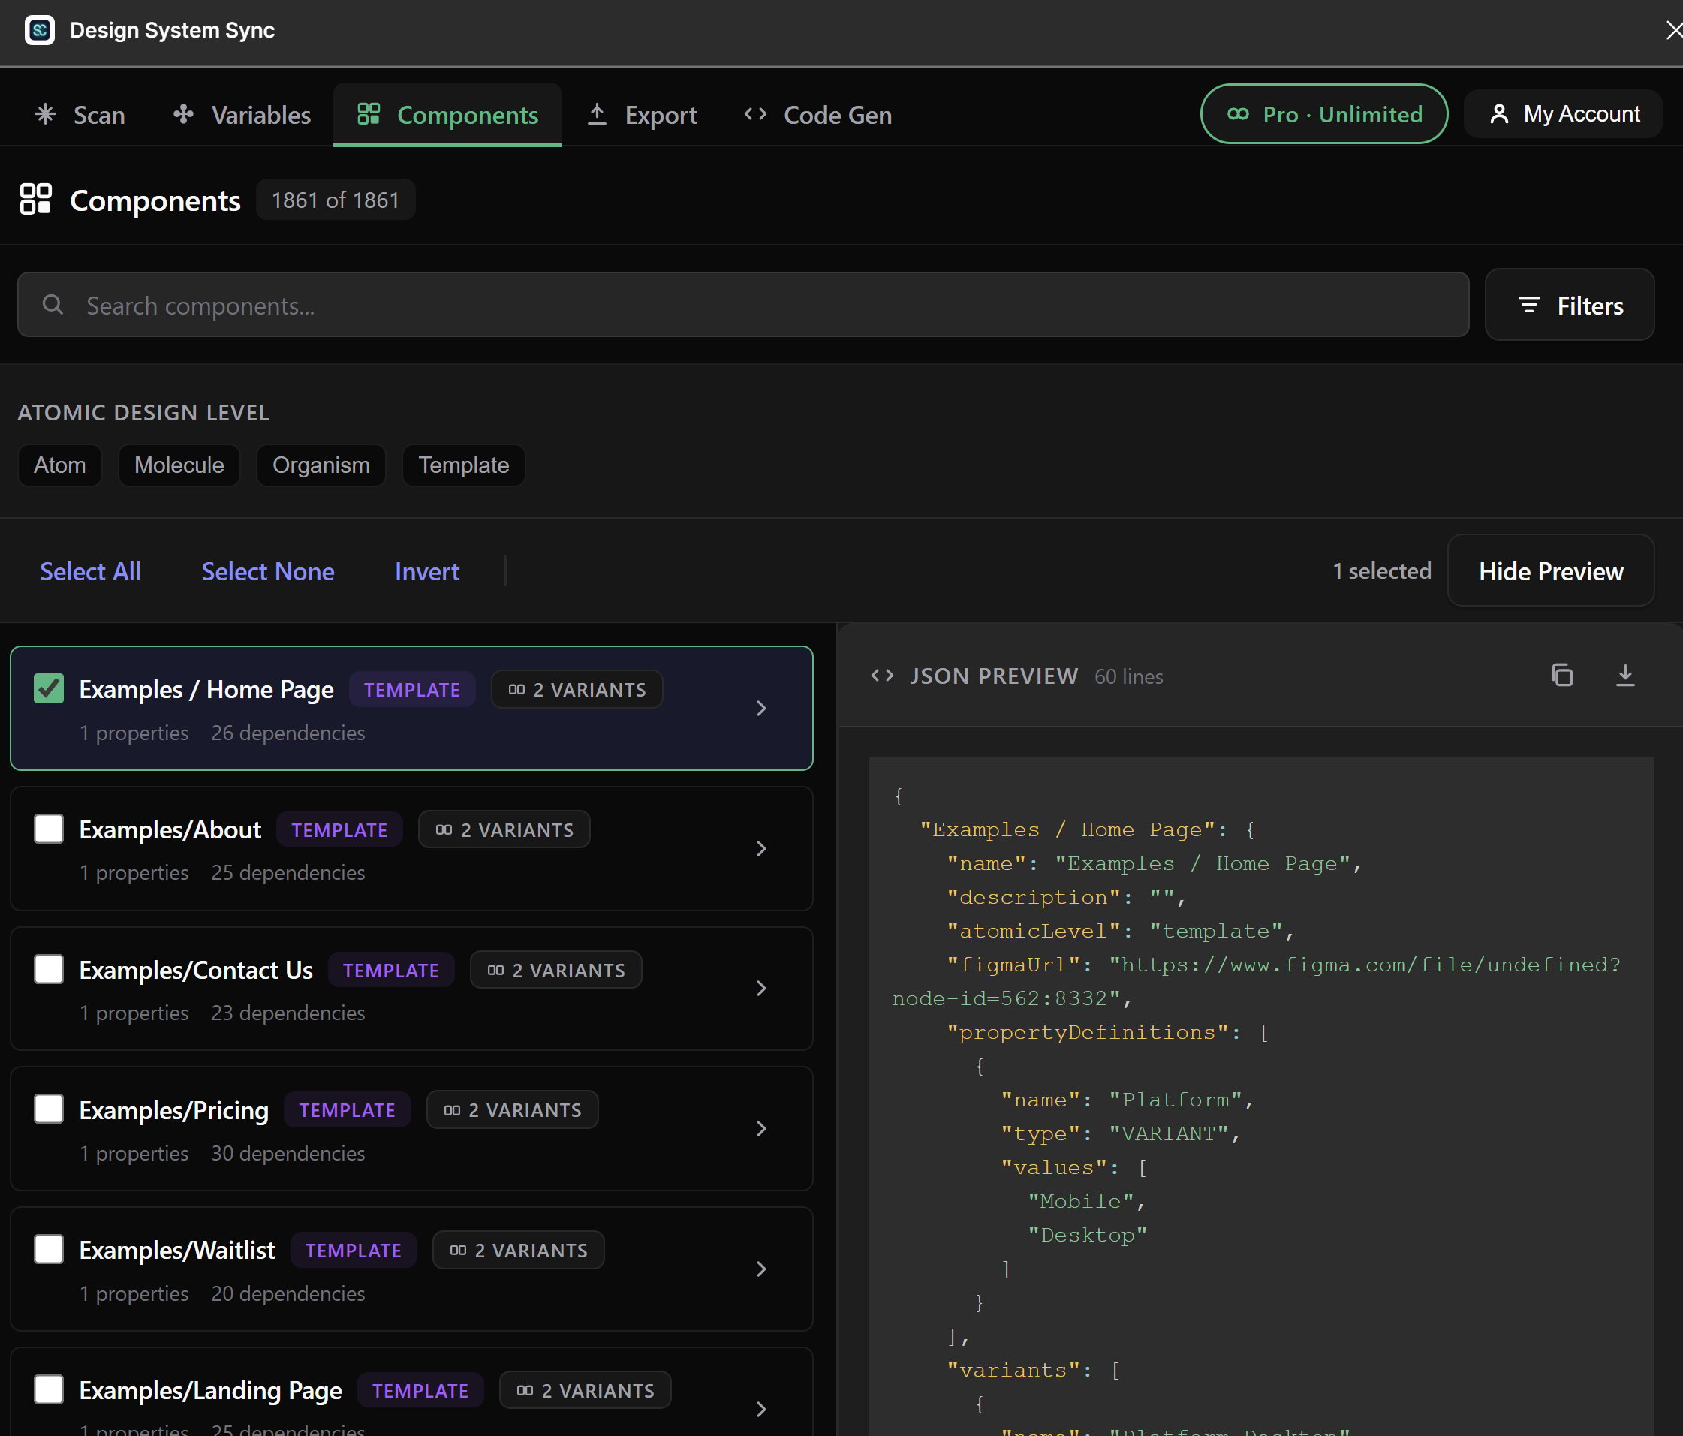This screenshot has width=1683, height=1436.
Task: Switch to the Code Gen tab
Action: (x=818, y=115)
